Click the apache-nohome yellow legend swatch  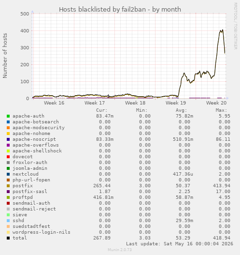8,134
